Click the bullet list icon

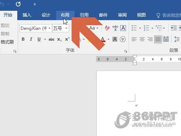coord(134,28)
